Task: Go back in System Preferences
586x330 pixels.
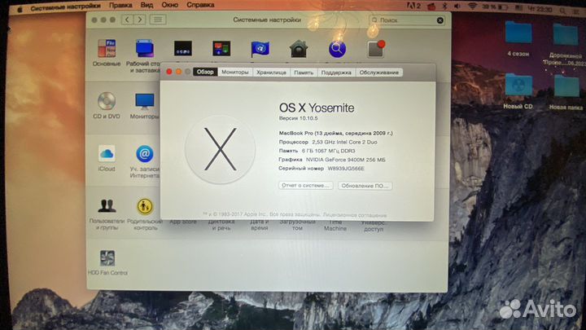Action: coord(127,20)
